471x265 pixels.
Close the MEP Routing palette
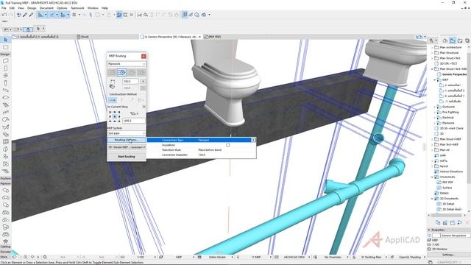pyautogui.click(x=144, y=56)
